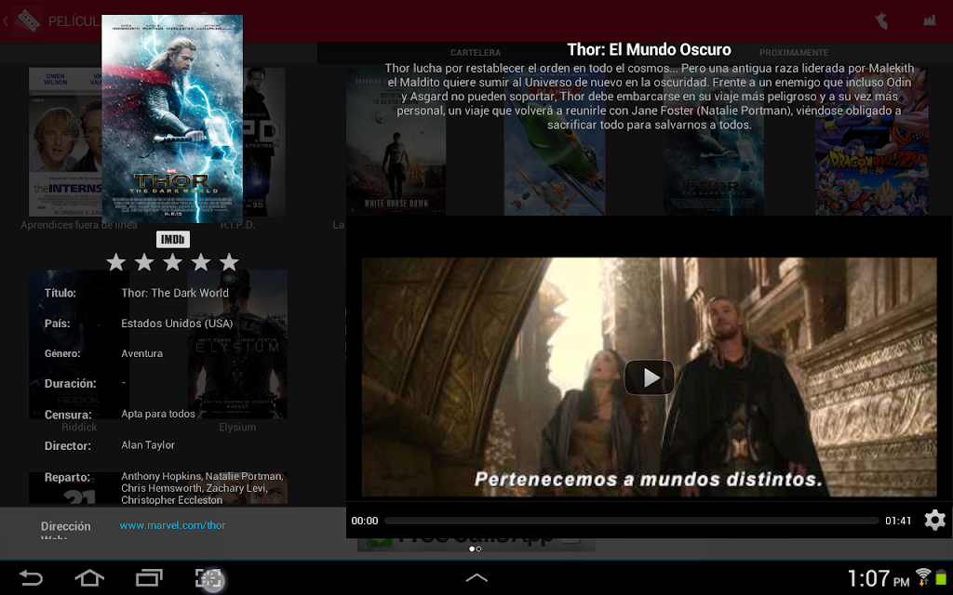Open Android recent apps
Screen dimensions: 953x595
coord(149,577)
